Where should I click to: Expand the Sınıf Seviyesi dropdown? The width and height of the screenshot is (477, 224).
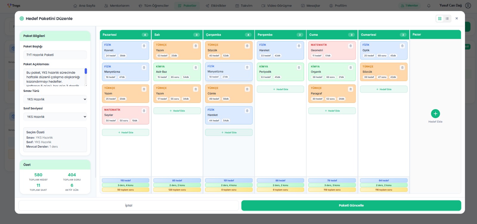pyautogui.click(x=55, y=117)
